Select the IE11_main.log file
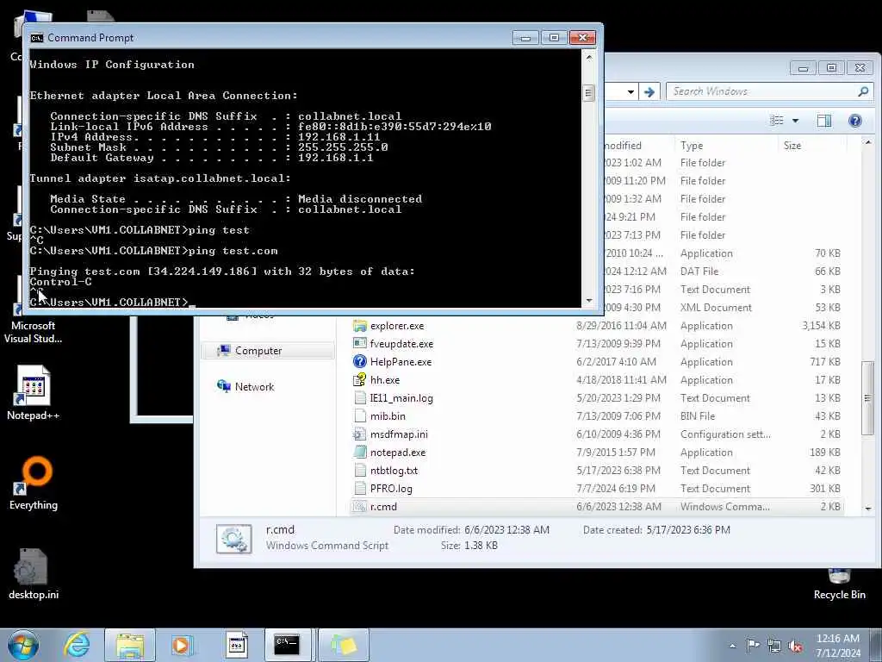The image size is (882, 662). (401, 398)
